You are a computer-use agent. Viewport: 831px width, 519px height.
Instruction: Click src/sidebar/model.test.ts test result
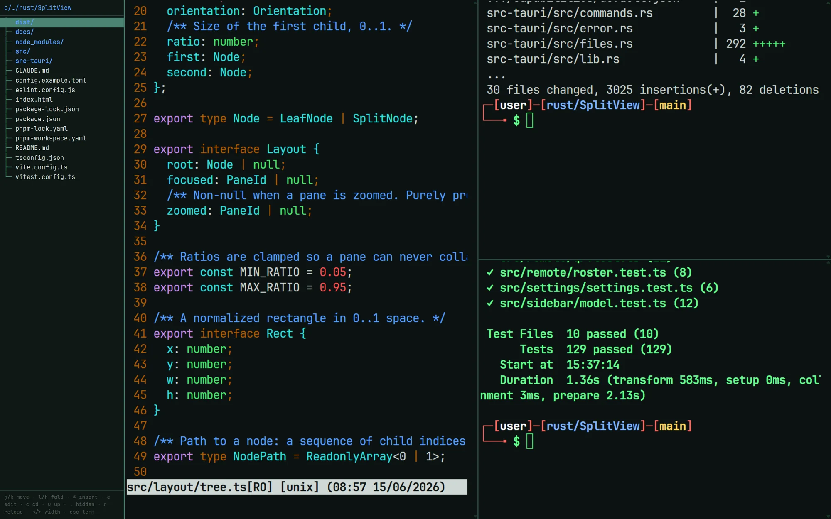coord(593,304)
